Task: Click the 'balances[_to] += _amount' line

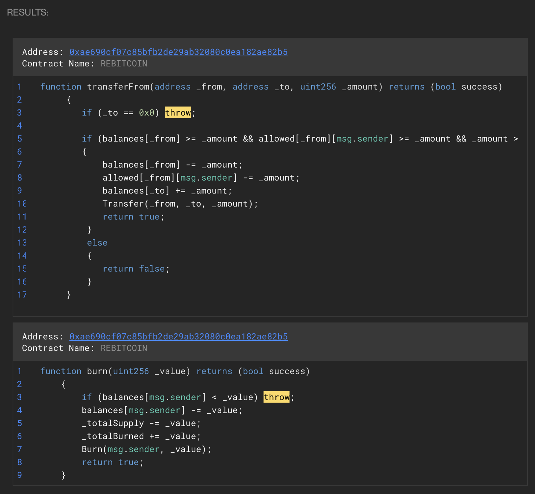Action: point(167,191)
